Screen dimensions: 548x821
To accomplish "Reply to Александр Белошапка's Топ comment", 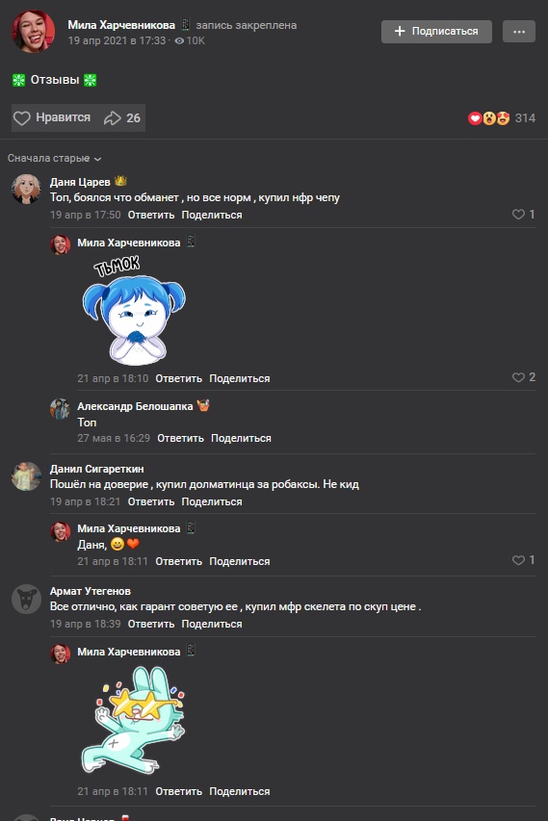I will tap(180, 438).
